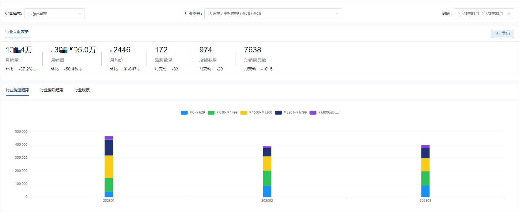This screenshot has height=212, width=519.
Task: Click the 月变动 -29 value
Action: [220, 69]
